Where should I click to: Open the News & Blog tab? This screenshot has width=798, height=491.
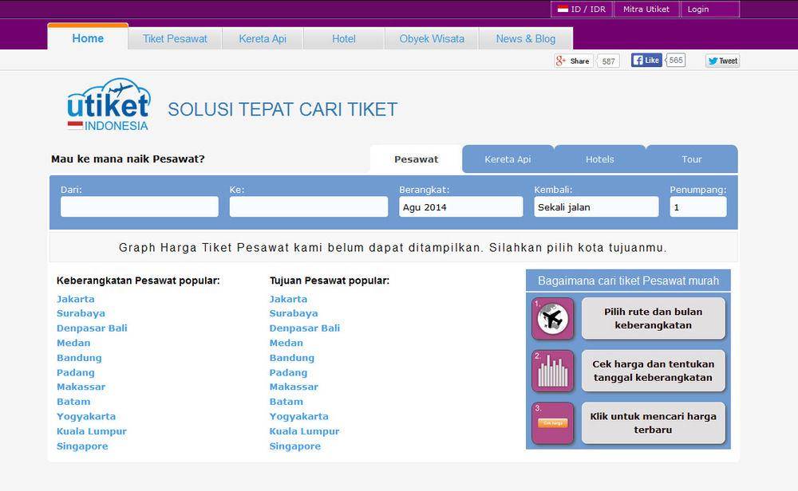click(x=526, y=38)
